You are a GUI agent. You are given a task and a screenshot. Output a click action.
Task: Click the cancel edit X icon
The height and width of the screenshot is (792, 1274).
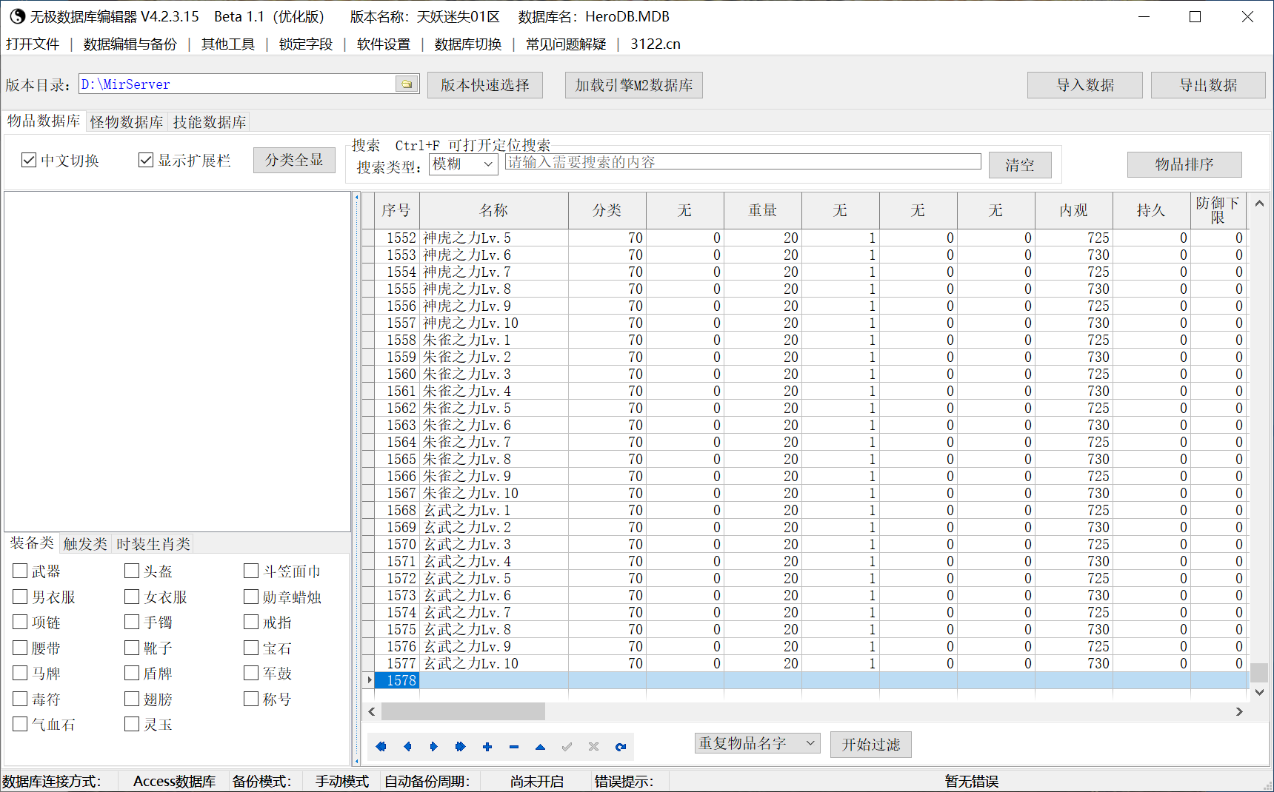click(594, 747)
